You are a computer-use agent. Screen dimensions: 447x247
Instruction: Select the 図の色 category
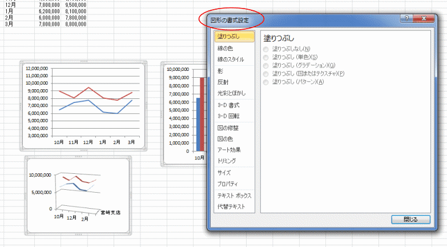(225, 139)
